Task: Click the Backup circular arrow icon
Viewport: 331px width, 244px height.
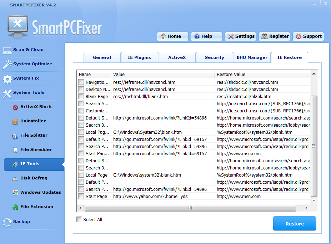Action: 7,223
